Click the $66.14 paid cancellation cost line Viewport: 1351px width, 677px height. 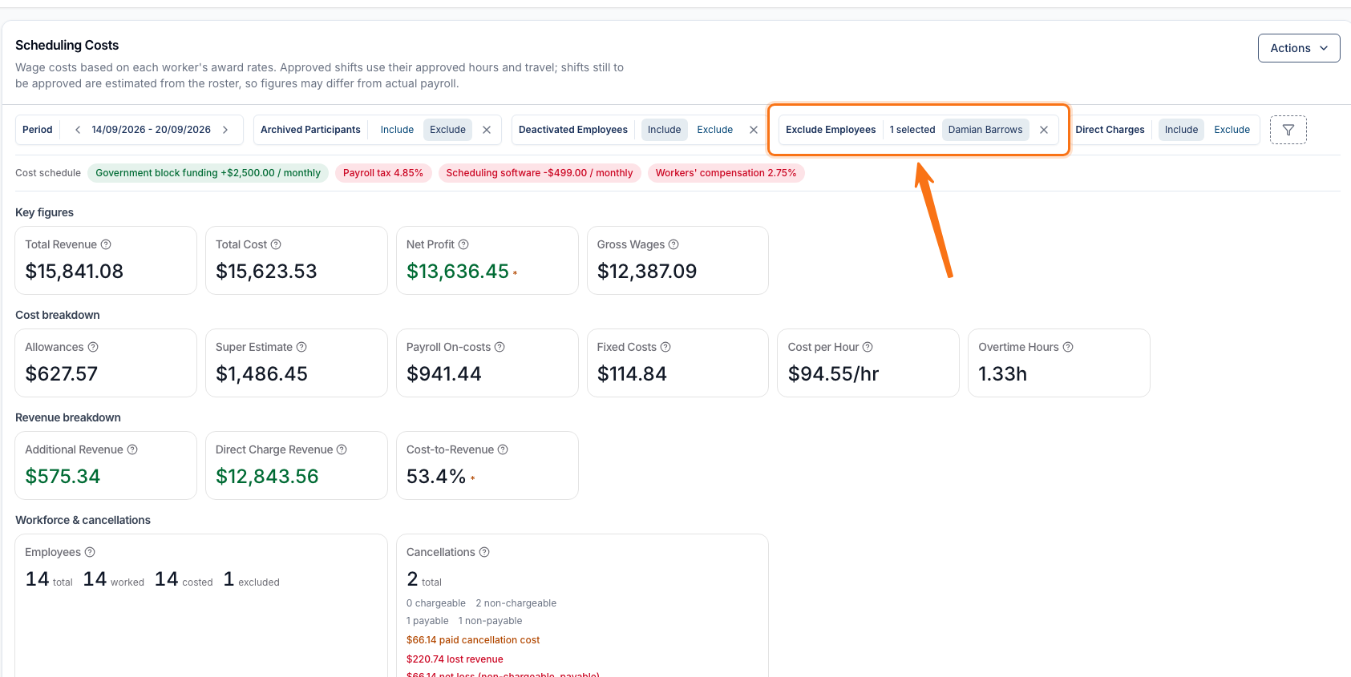pyautogui.click(x=473, y=640)
